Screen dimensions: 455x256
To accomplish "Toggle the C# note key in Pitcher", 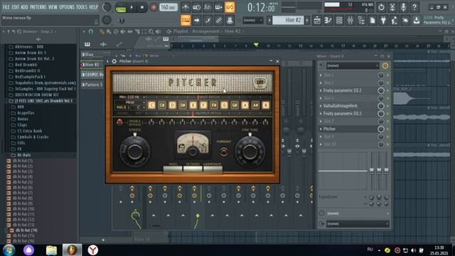I will point(162,105).
